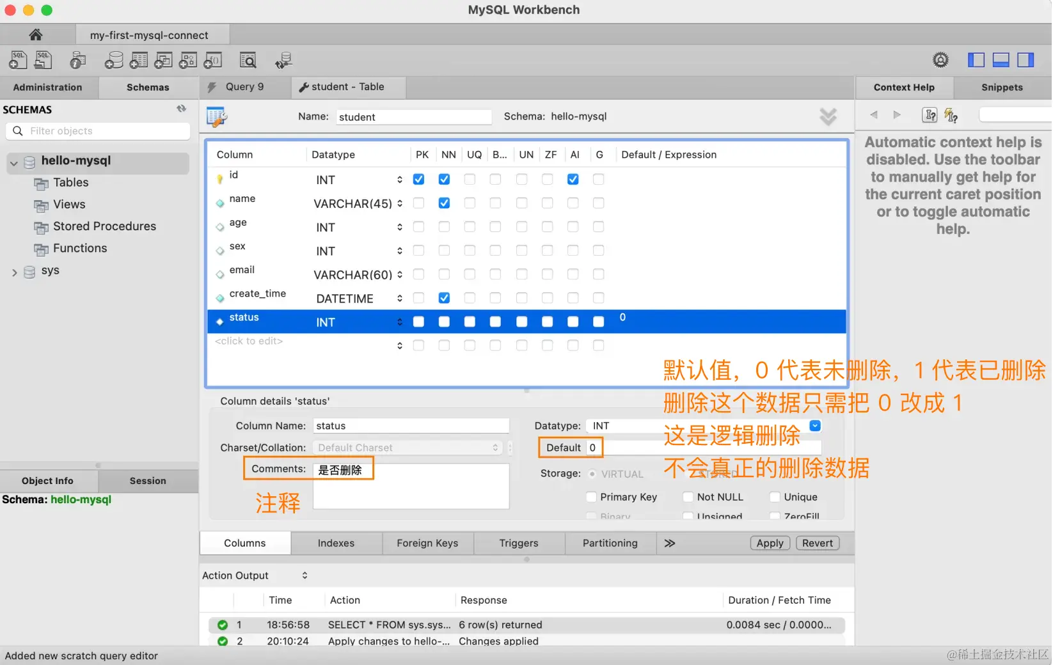Create a new view icon
Viewport: 1053px width, 665px height.
tap(163, 60)
